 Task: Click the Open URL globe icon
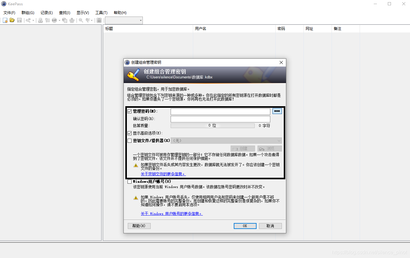pos(54,20)
